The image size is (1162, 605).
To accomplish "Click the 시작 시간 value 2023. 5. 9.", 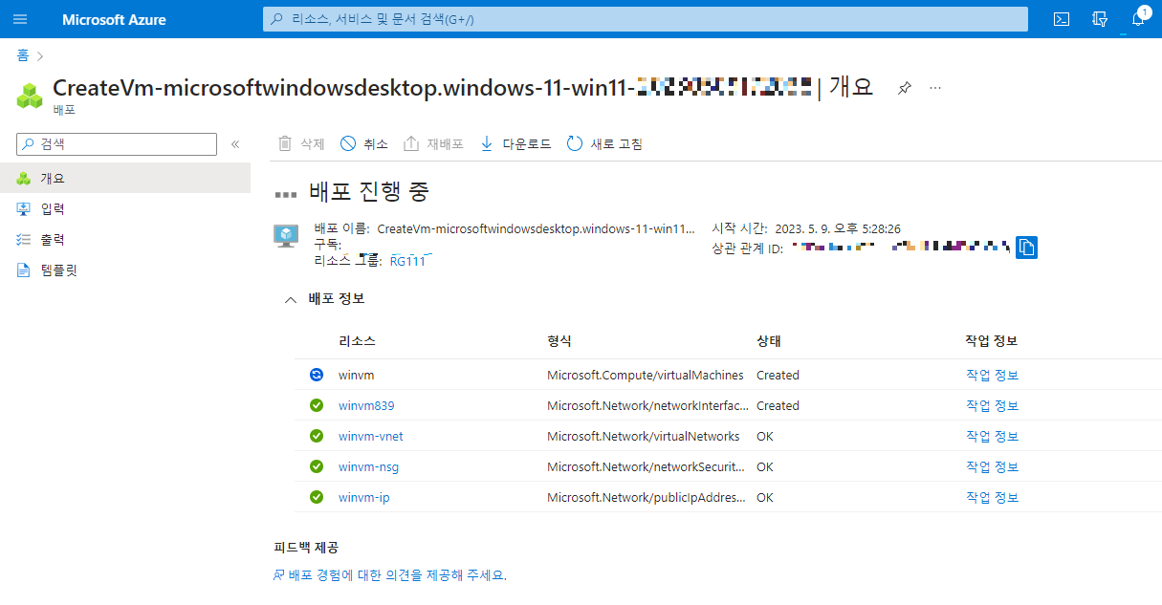I will 838,228.
